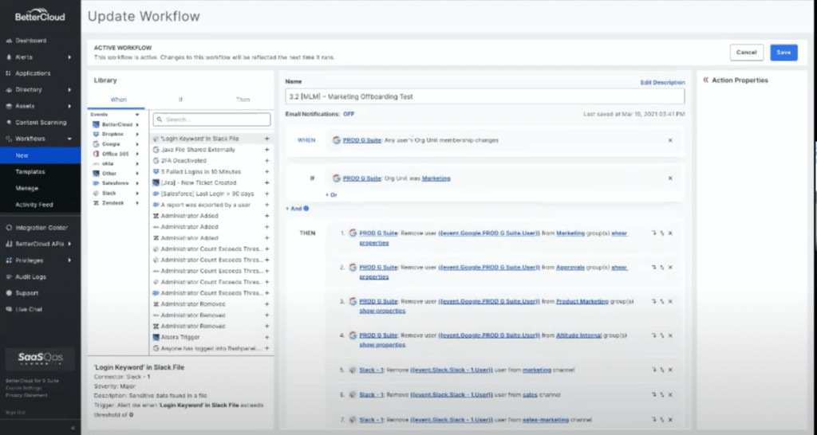
Task: Remove step 1 Marketing group action with X
Action: click(670, 233)
